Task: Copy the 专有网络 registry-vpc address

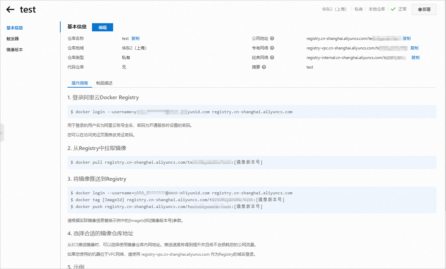Action: click(x=414, y=48)
